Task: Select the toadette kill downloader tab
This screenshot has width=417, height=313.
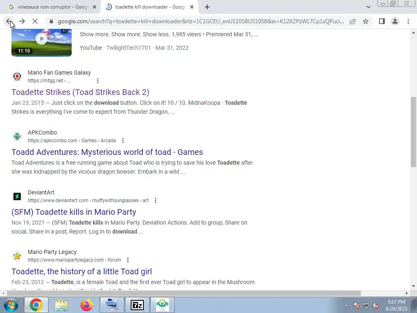Action: pos(149,7)
